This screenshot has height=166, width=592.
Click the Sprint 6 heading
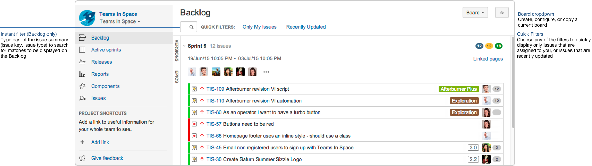point(197,46)
